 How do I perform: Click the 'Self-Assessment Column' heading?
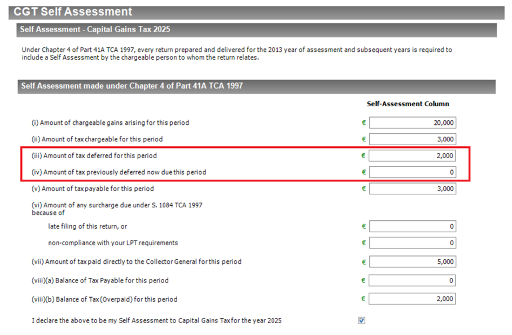click(x=408, y=104)
